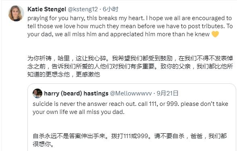Click the line beginning 'tell those we love'
Screen dimensions: 237x151
130,26
